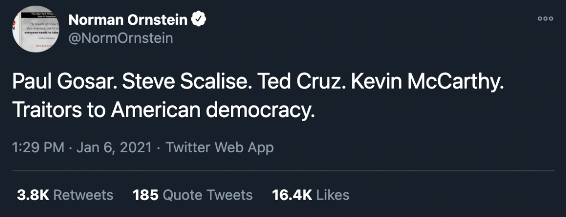
Task: Open Norman Ornstein's profile avatar picture
Action: pos(33,29)
